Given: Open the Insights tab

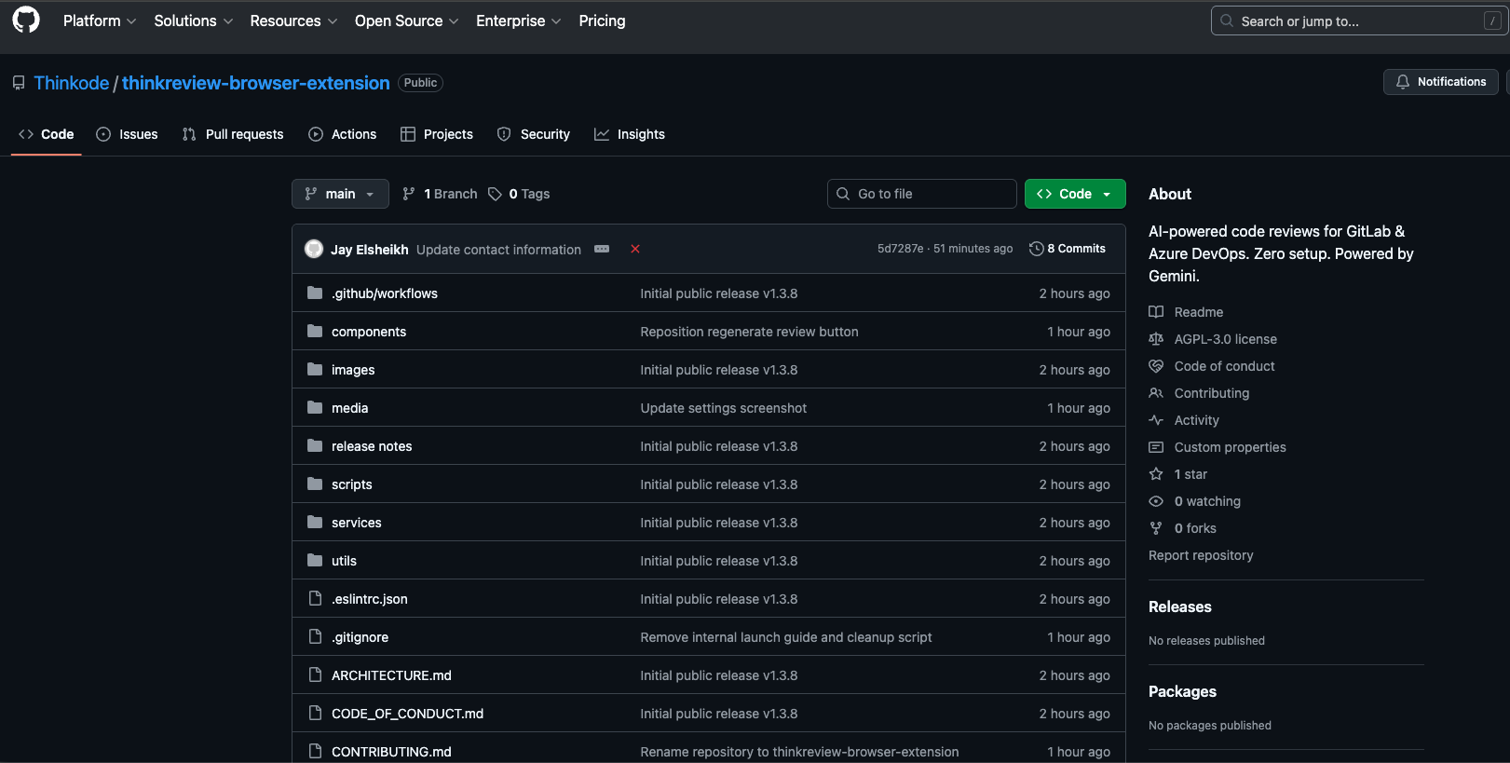Looking at the screenshot, I should (630, 134).
